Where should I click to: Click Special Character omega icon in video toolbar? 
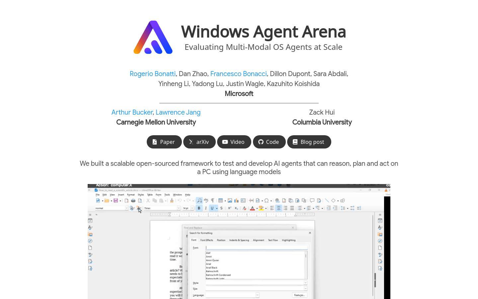(x=267, y=201)
